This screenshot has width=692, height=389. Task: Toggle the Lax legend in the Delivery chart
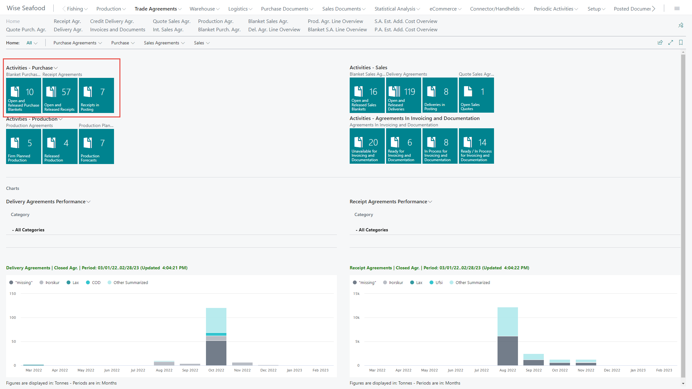(x=73, y=283)
